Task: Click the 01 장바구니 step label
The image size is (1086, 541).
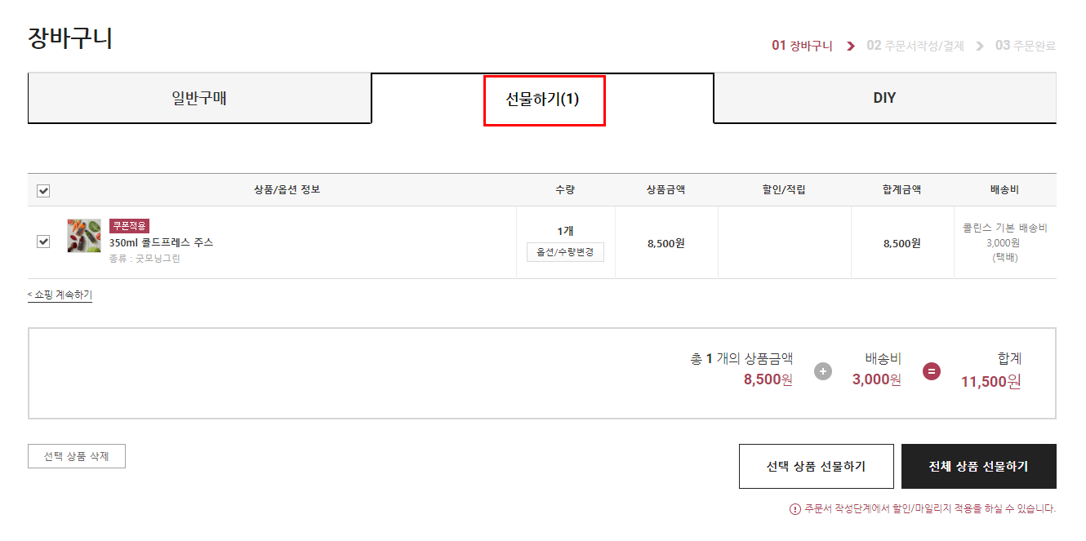Action: tap(802, 46)
